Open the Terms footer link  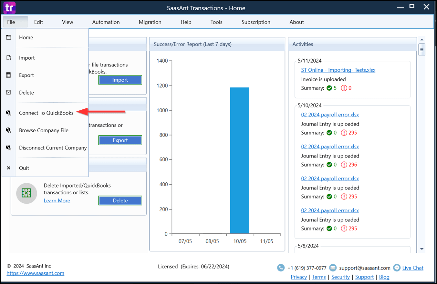pyautogui.click(x=319, y=277)
